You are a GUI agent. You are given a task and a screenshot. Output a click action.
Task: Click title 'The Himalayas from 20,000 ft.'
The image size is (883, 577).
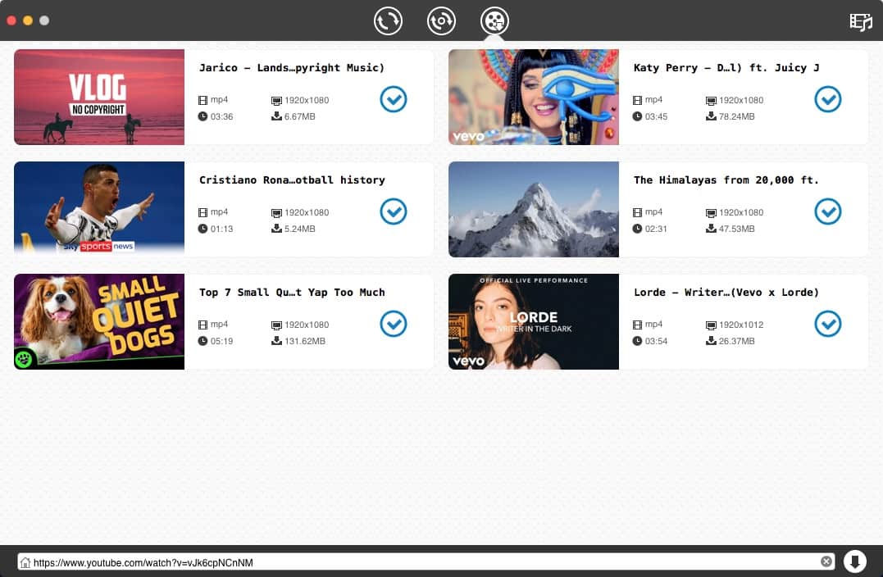726,179
